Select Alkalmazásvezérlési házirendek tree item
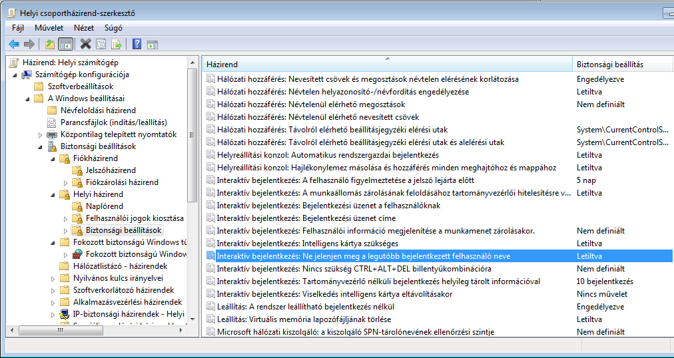 click(127, 301)
